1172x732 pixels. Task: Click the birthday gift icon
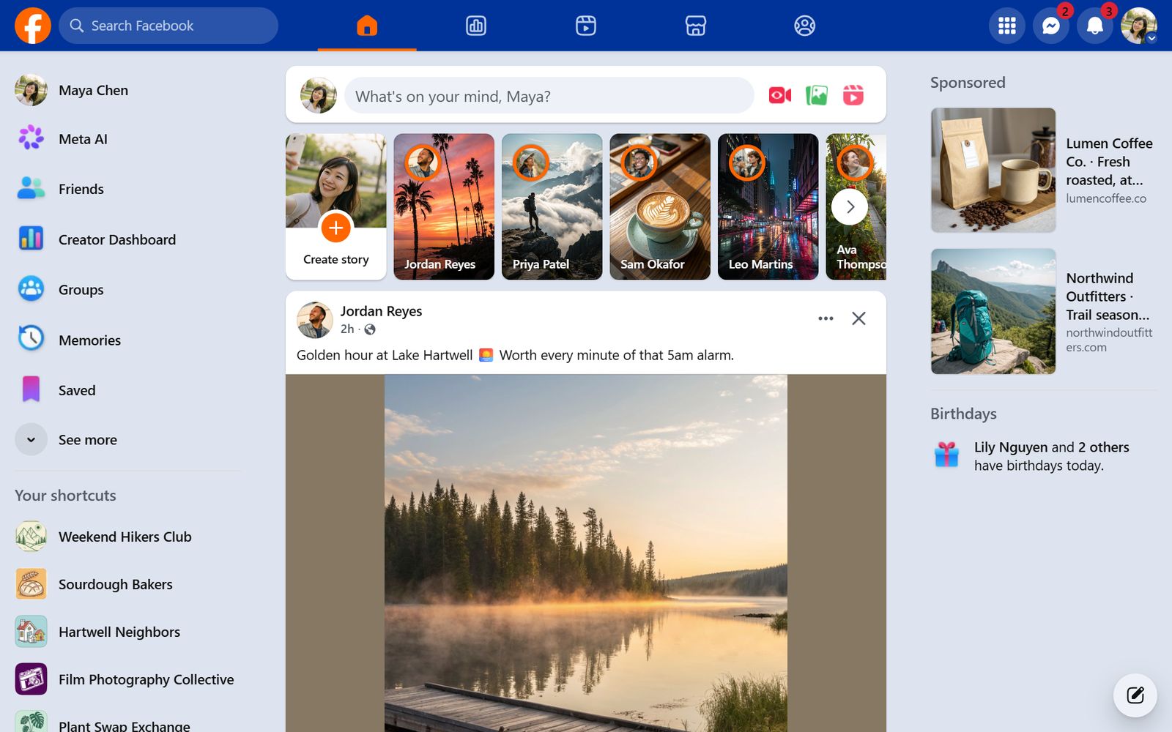[x=946, y=455]
